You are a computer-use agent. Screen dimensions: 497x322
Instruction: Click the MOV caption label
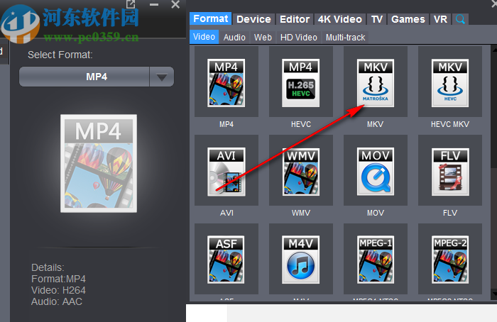(x=376, y=213)
